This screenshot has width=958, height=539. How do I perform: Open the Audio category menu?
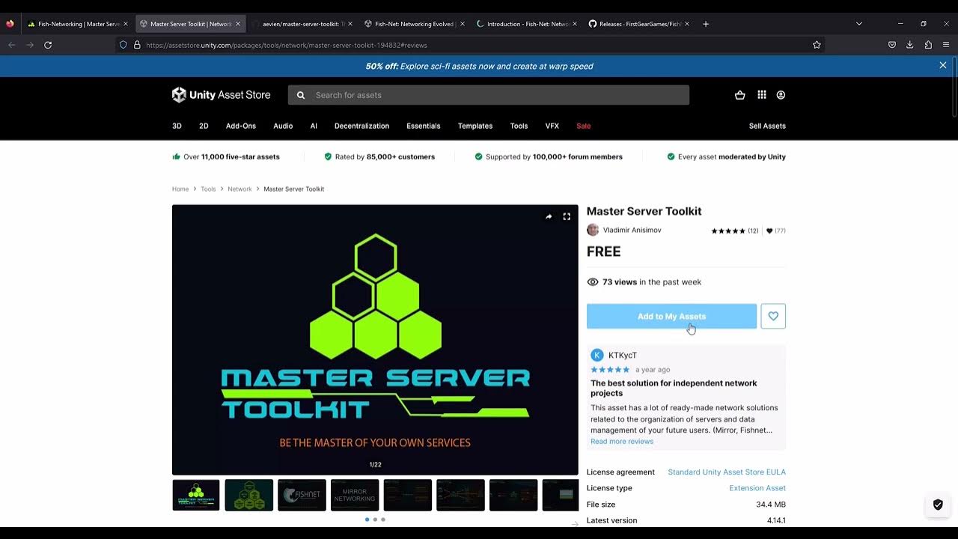[283, 126]
